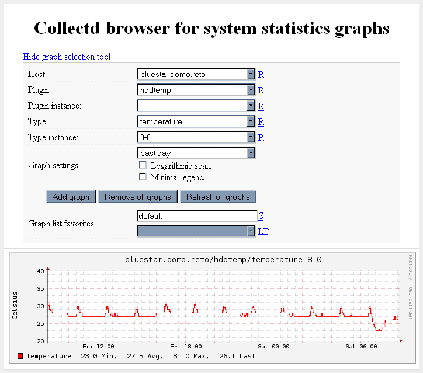Click the R link next to Plugin

point(261,90)
